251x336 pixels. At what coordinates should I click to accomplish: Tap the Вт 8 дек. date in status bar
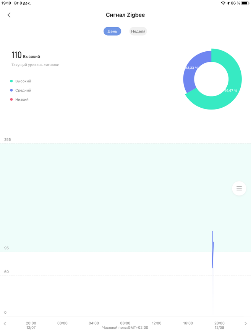point(23,3)
